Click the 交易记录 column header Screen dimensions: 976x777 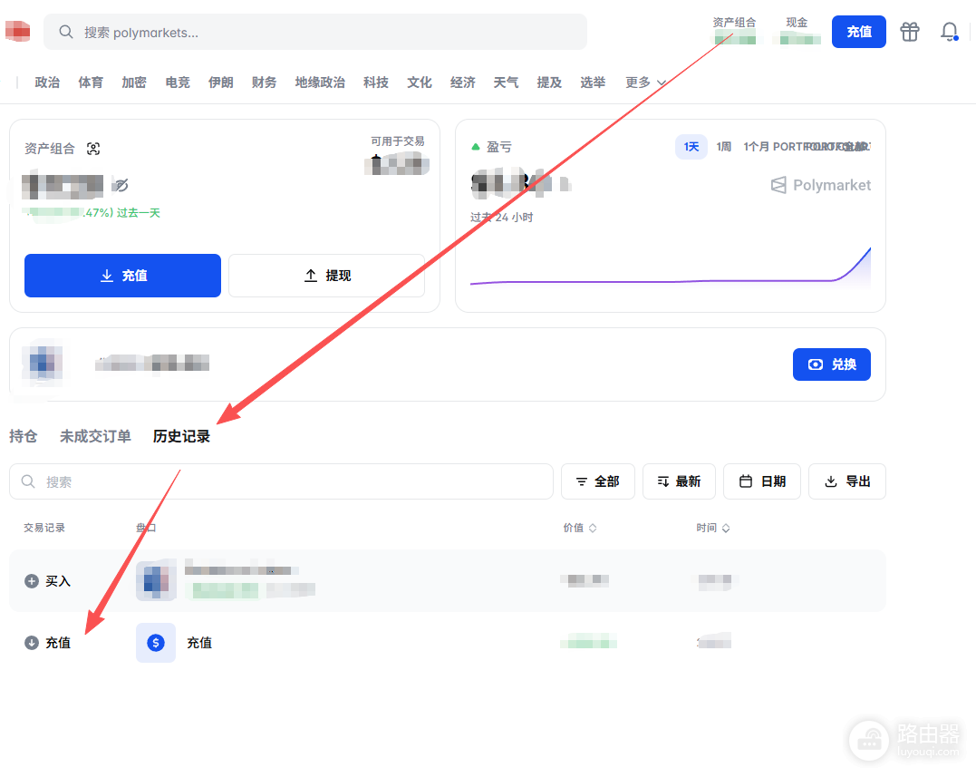click(x=44, y=528)
